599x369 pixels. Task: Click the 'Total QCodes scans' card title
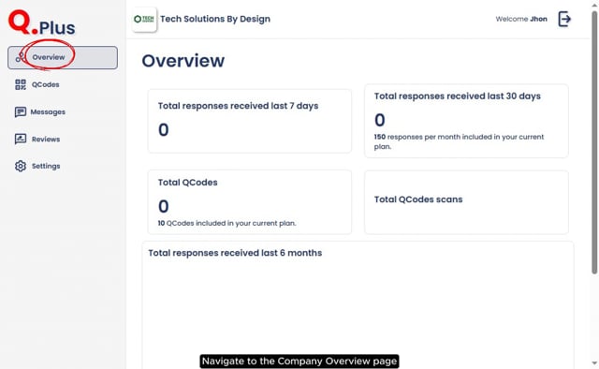(x=418, y=199)
